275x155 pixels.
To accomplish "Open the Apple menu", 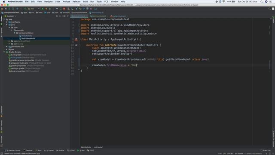I will (x=4, y=2).
